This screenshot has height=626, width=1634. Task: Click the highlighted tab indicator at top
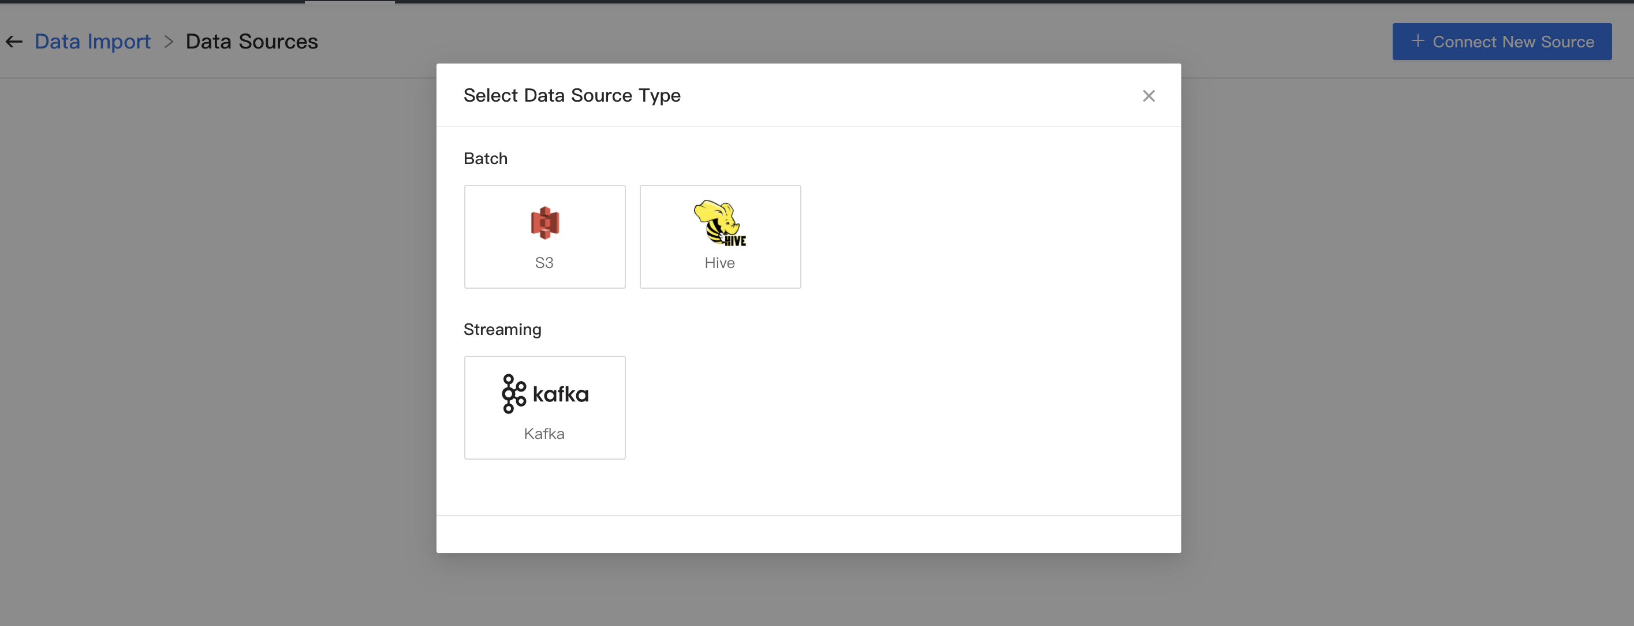349,2
